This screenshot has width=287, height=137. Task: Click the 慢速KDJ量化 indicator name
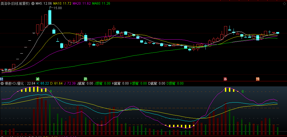[x=15, y=83]
